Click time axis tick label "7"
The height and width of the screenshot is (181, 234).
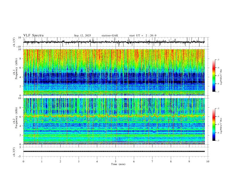pos(152,161)
